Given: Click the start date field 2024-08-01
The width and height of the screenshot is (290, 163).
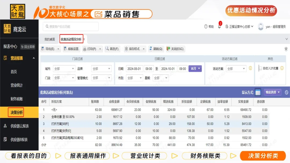Looking at the screenshot, I should click(135, 69).
